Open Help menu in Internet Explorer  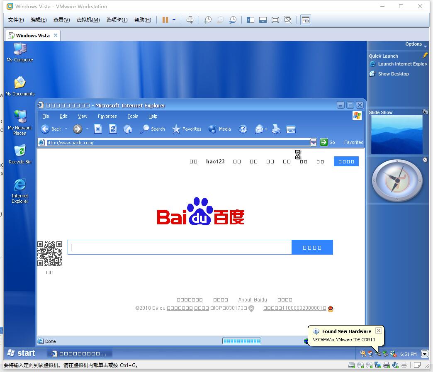click(x=153, y=116)
